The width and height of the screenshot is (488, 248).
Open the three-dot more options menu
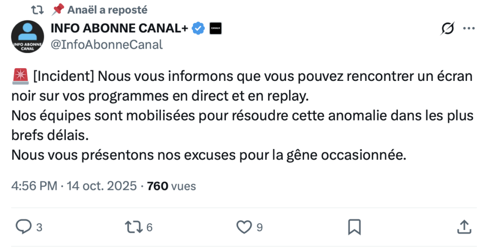[x=469, y=29]
